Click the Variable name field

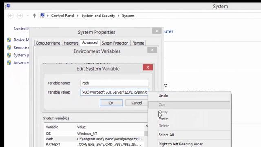[x=115, y=83]
